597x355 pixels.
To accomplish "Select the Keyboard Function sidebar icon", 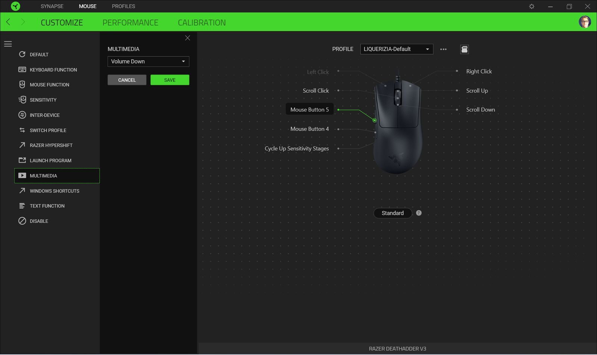I will pyautogui.click(x=22, y=69).
